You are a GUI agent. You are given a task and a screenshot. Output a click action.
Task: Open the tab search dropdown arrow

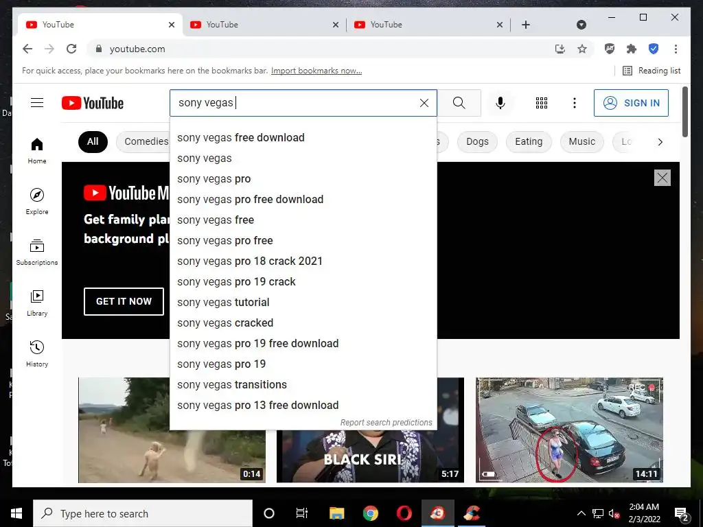581,25
